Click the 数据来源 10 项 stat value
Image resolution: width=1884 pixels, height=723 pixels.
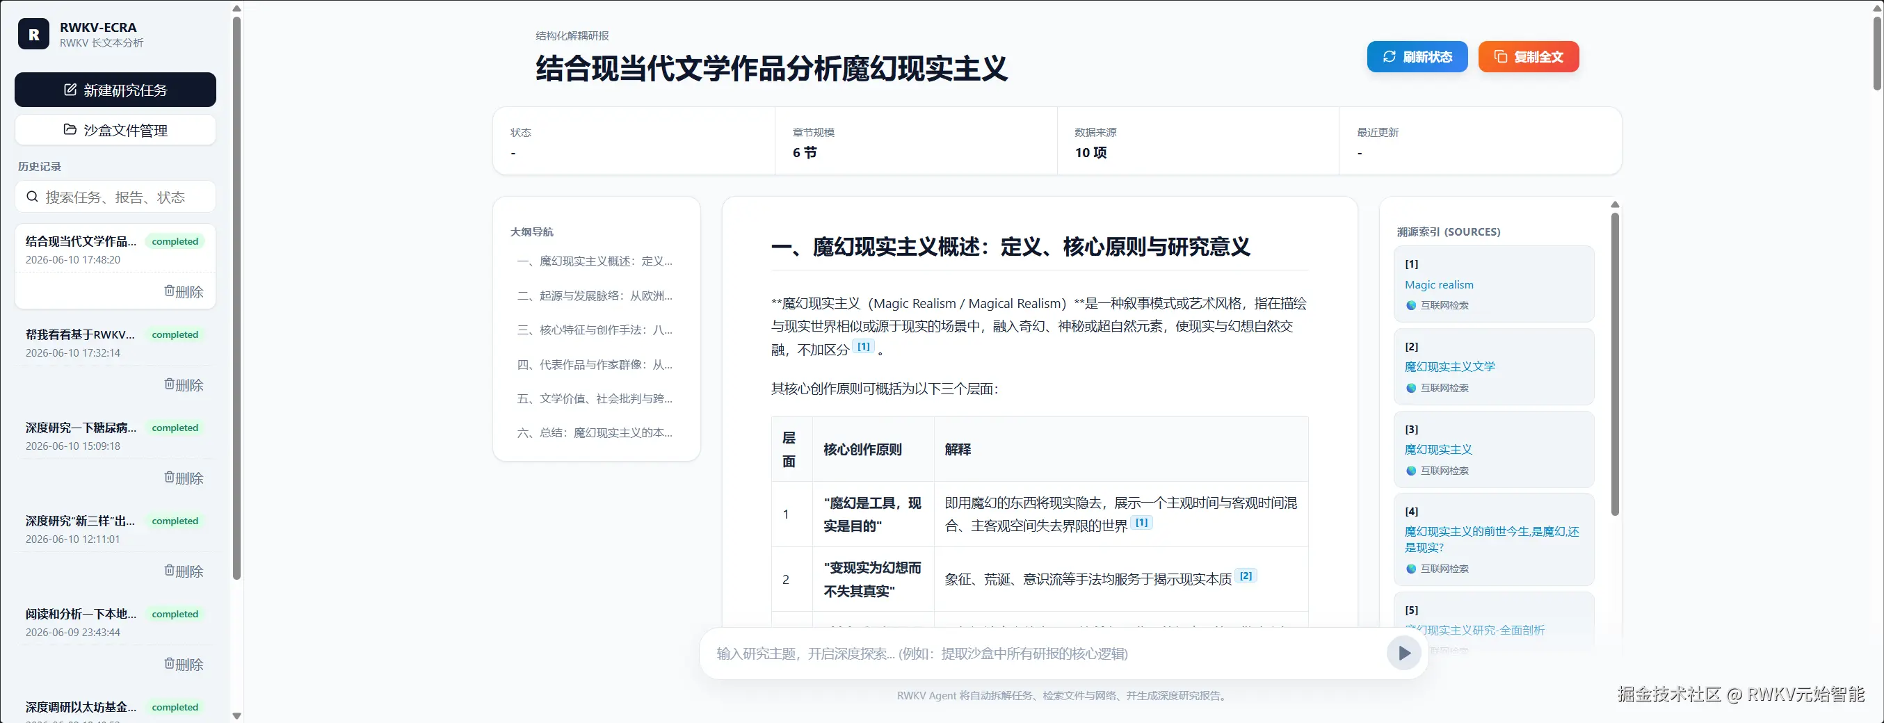[1090, 152]
